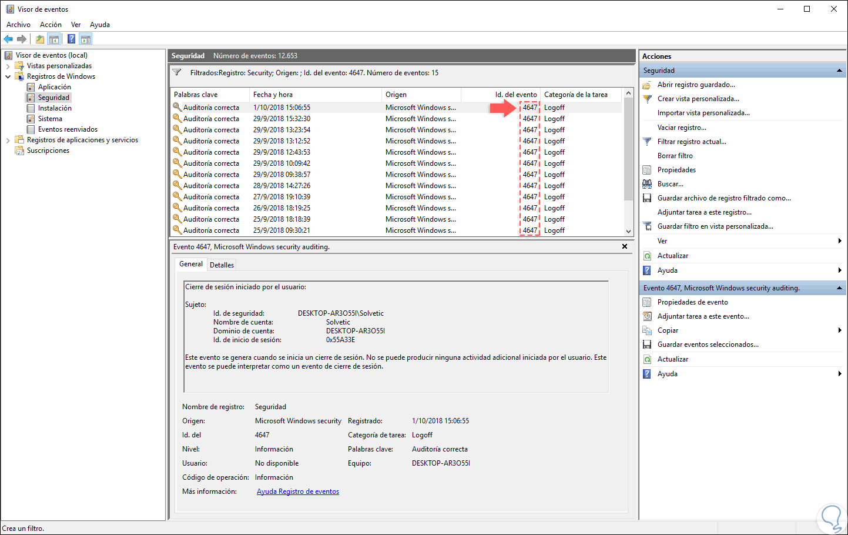Click Vaciar registro... action
This screenshot has height=535, width=848.
pyautogui.click(x=682, y=128)
